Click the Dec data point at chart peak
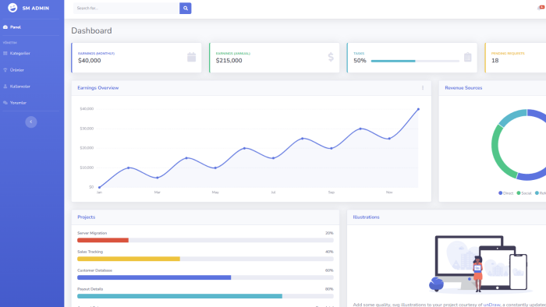 [x=418, y=109]
